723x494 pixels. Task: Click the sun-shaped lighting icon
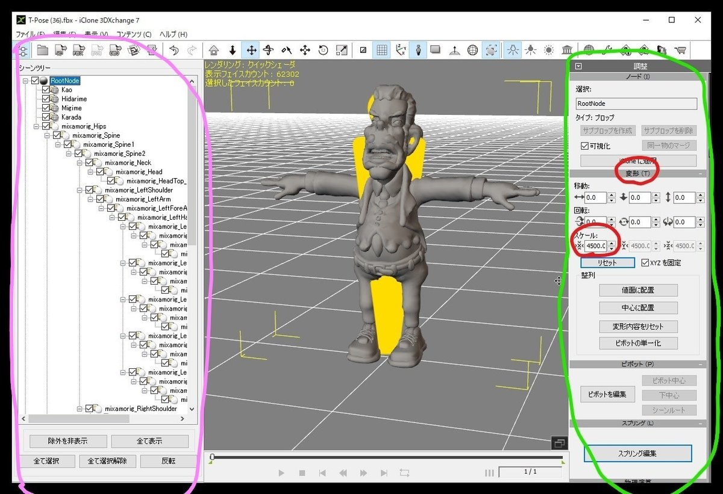(x=549, y=51)
